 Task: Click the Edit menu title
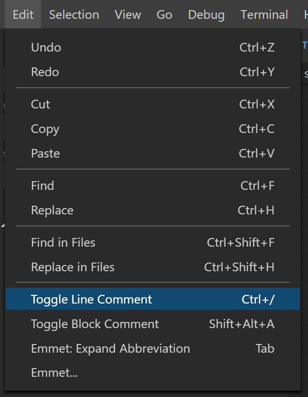coord(23,14)
